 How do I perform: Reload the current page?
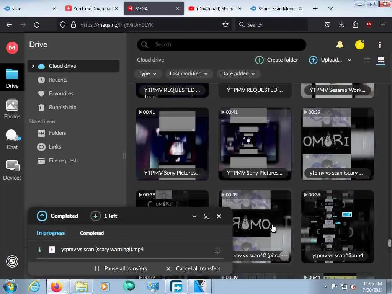37,25
